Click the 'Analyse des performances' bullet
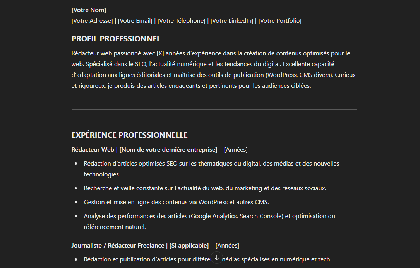The height and width of the screenshot is (268, 420). tap(209, 216)
